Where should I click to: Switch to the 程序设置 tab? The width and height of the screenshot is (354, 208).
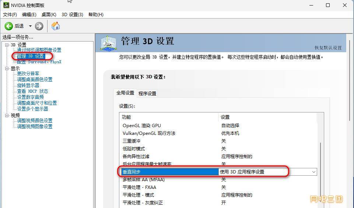(147, 93)
